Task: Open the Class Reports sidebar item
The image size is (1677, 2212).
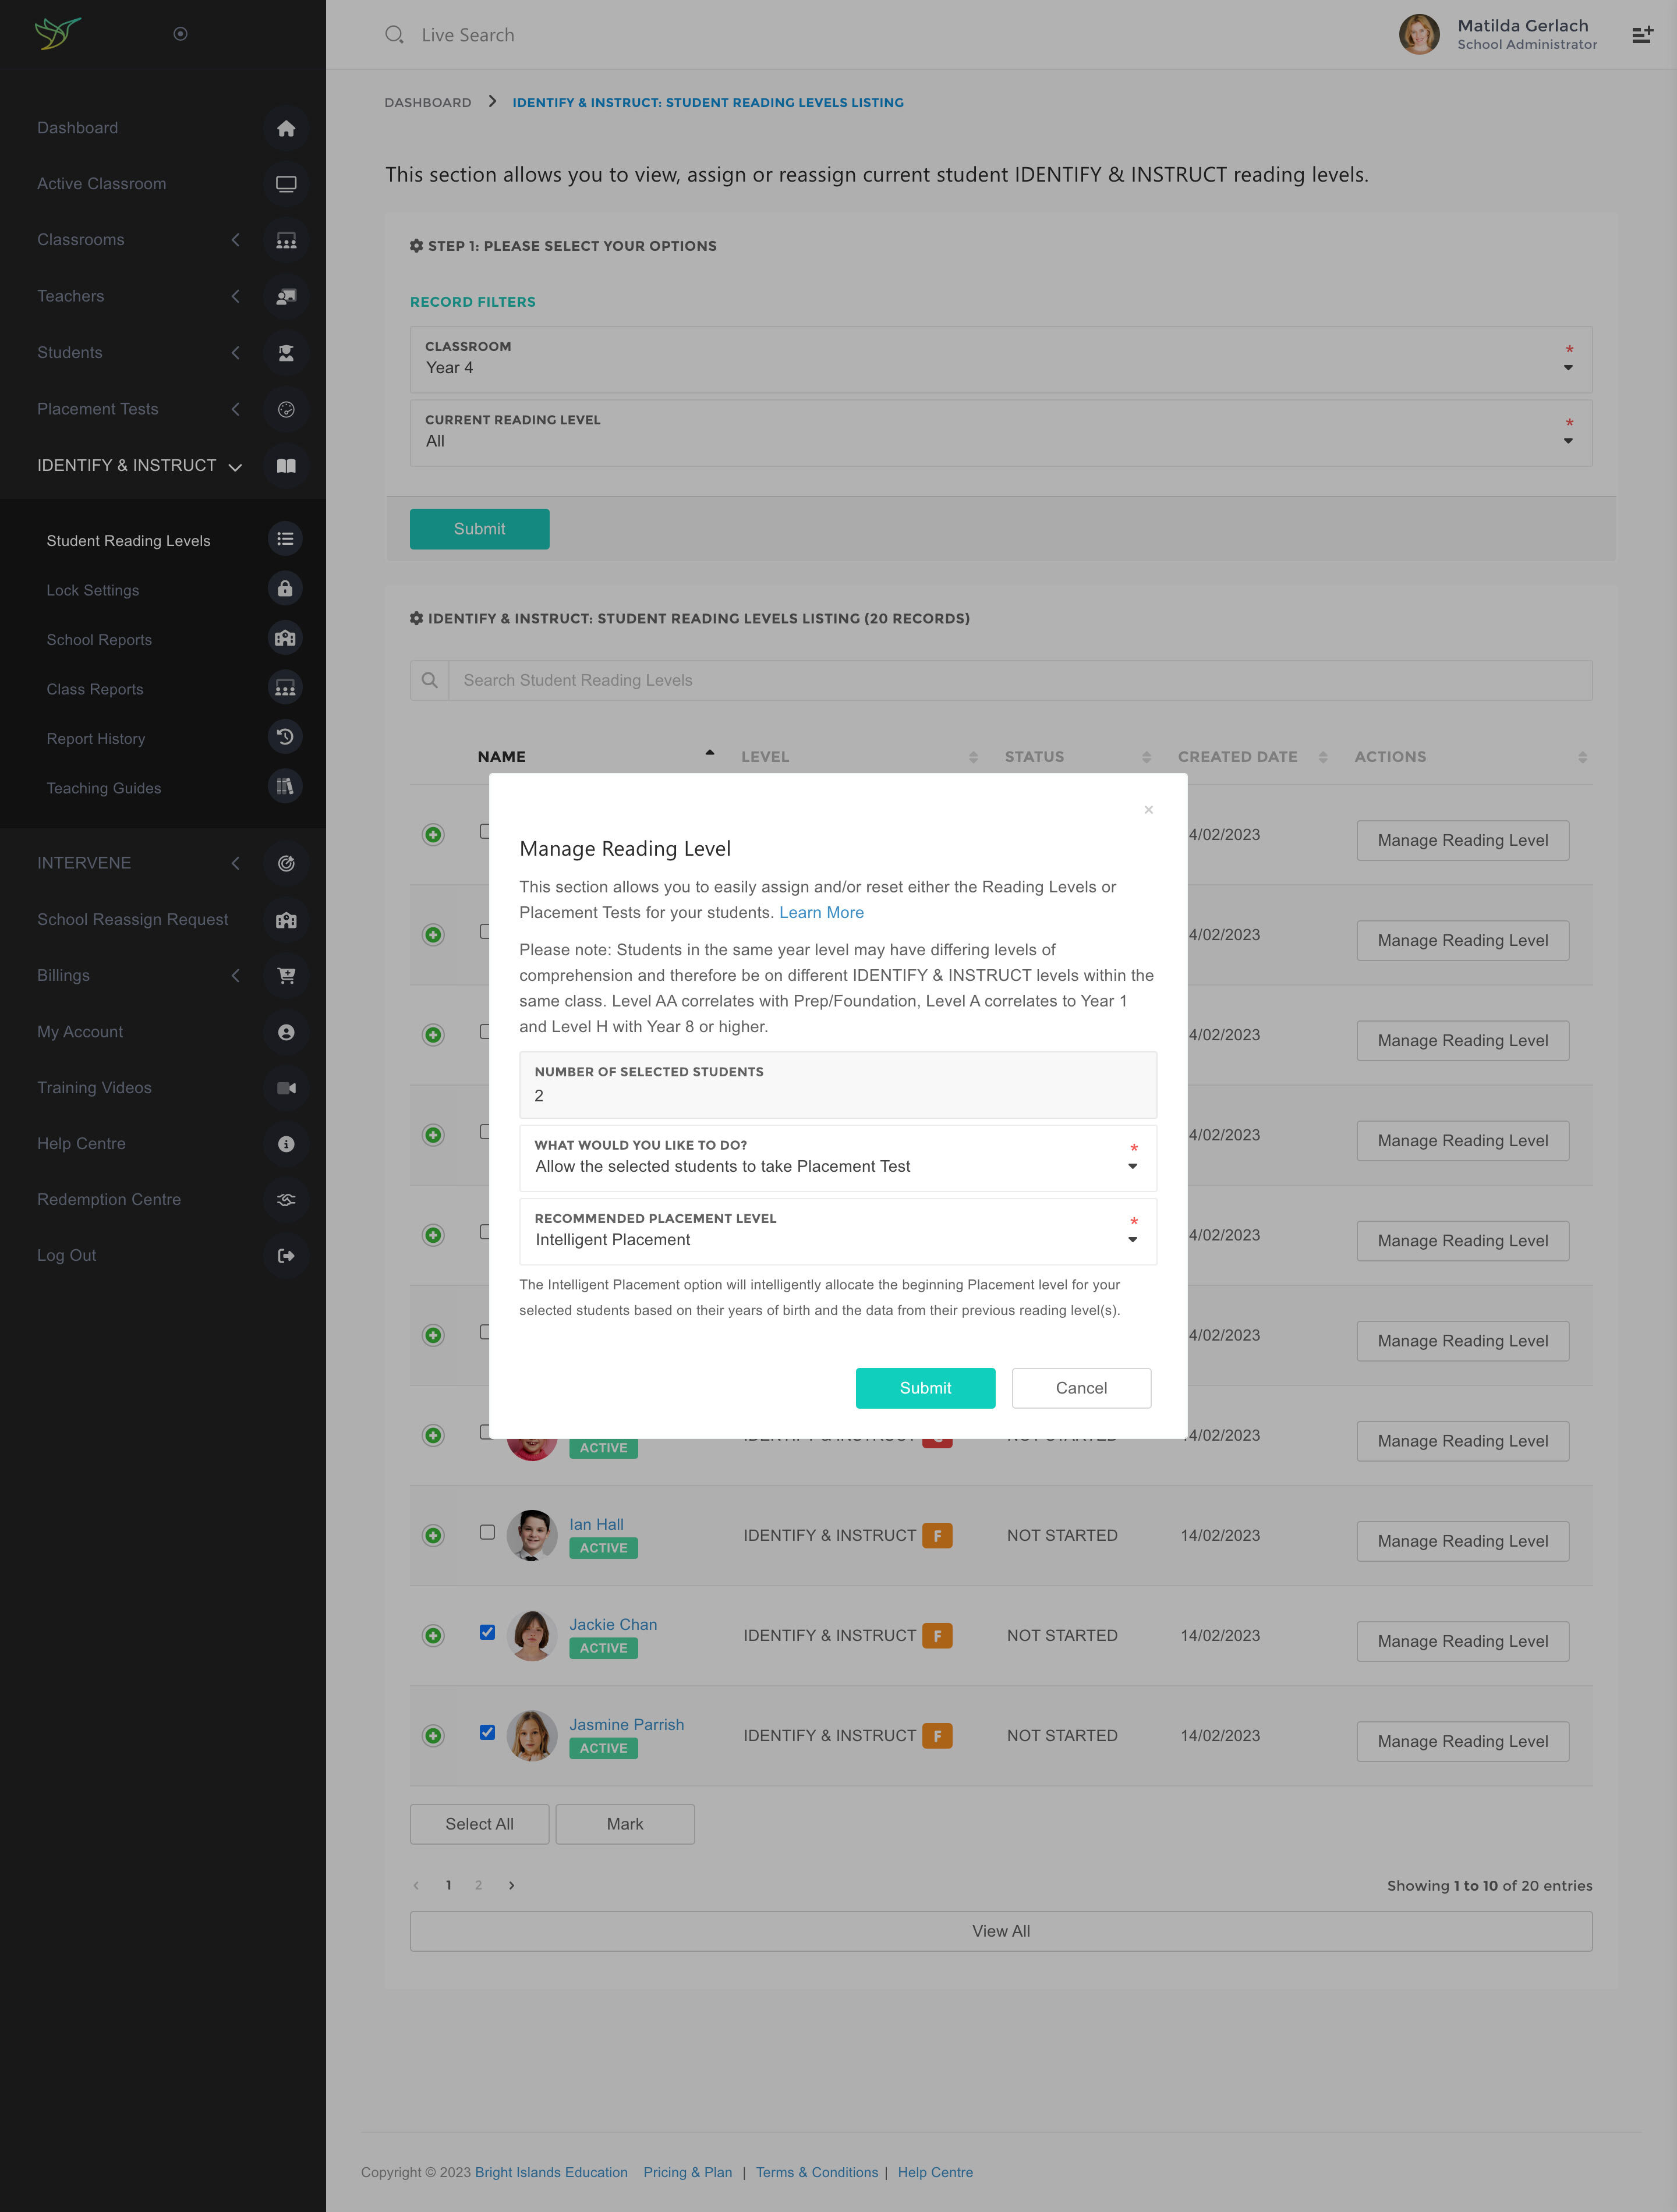Action: [95, 689]
